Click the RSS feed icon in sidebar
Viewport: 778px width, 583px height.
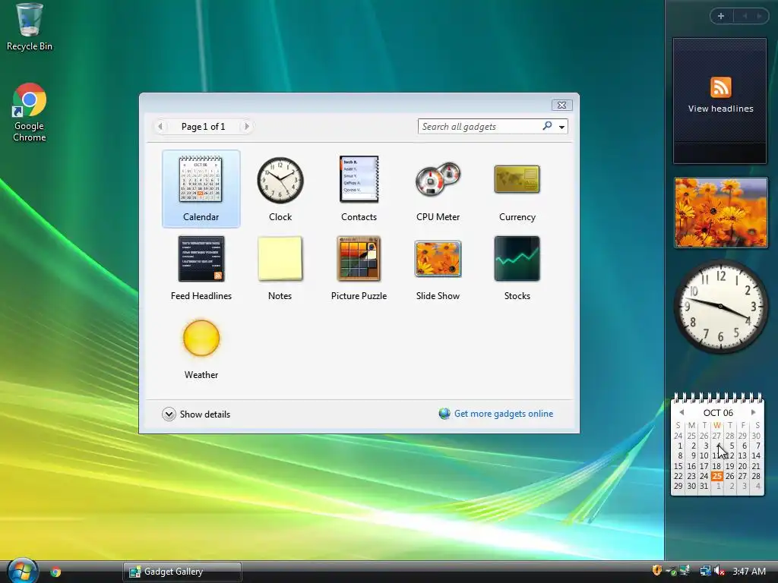(x=720, y=88)
